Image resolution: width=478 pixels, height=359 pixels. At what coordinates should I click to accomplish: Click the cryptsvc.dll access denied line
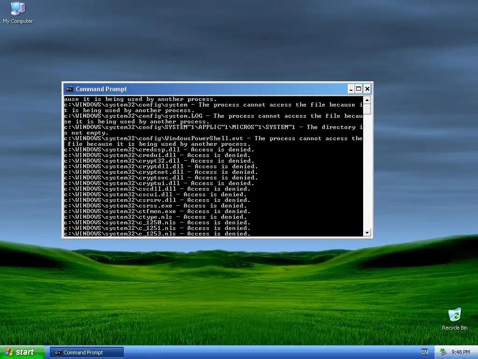coord(161,178)
